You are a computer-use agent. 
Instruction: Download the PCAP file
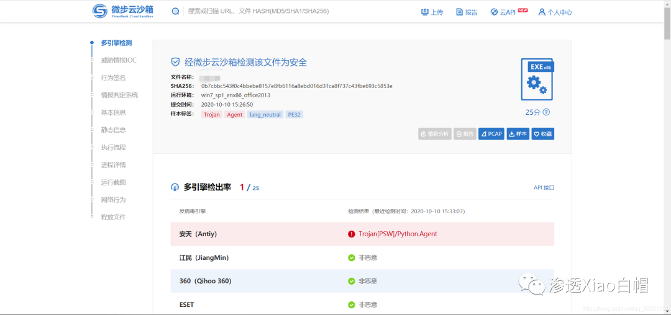tap(491, 134)
